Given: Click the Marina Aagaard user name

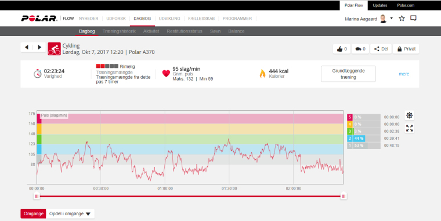Looking at the screenshot, I should tap(361, 19).
